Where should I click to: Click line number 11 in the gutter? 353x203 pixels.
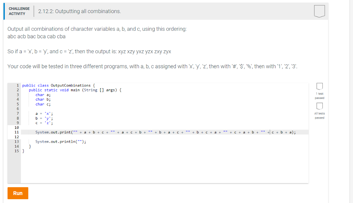tap(17, 132)
